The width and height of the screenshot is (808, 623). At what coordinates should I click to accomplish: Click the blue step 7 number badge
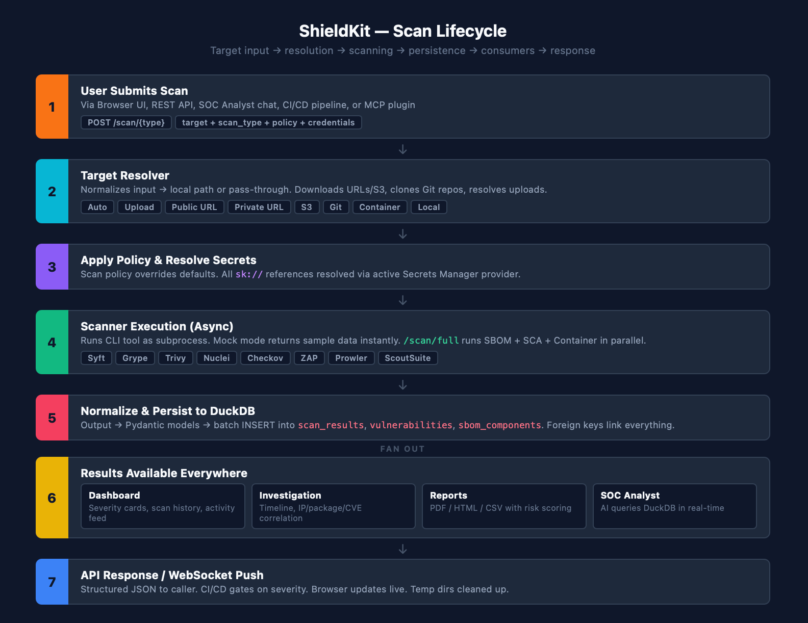[x=52, y=582]
